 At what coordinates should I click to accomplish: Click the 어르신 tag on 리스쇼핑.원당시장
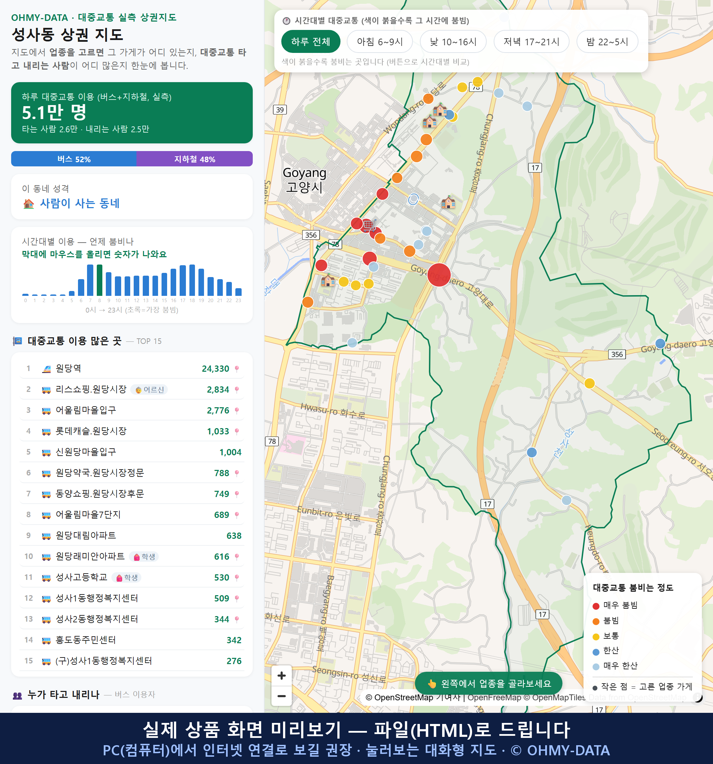point(149,390)
